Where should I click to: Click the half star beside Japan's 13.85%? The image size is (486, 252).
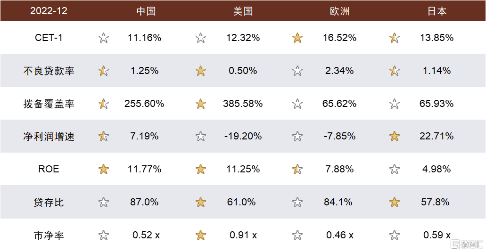coord(394,38)
